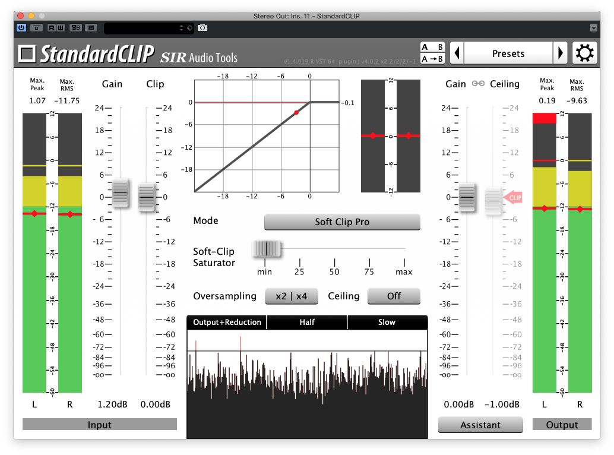Click the ceiling value -1.00dB

click(502, 404)
